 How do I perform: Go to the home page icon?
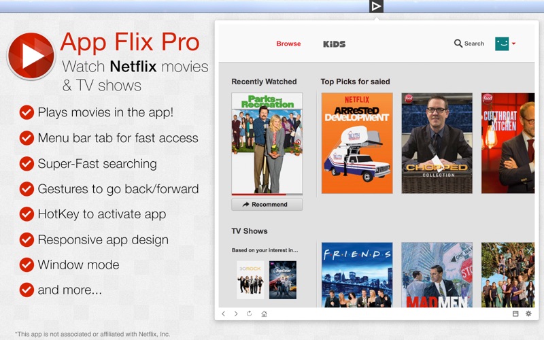click(x=264, y=313)
